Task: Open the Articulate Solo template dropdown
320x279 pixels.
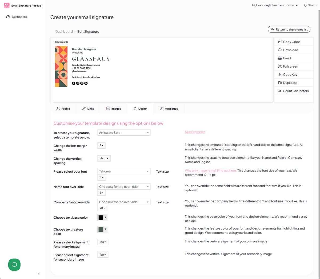Action: 124,133
